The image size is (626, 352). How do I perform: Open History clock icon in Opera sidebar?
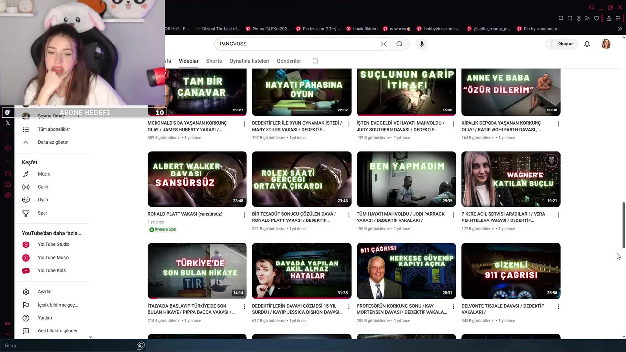coord(8,174)
